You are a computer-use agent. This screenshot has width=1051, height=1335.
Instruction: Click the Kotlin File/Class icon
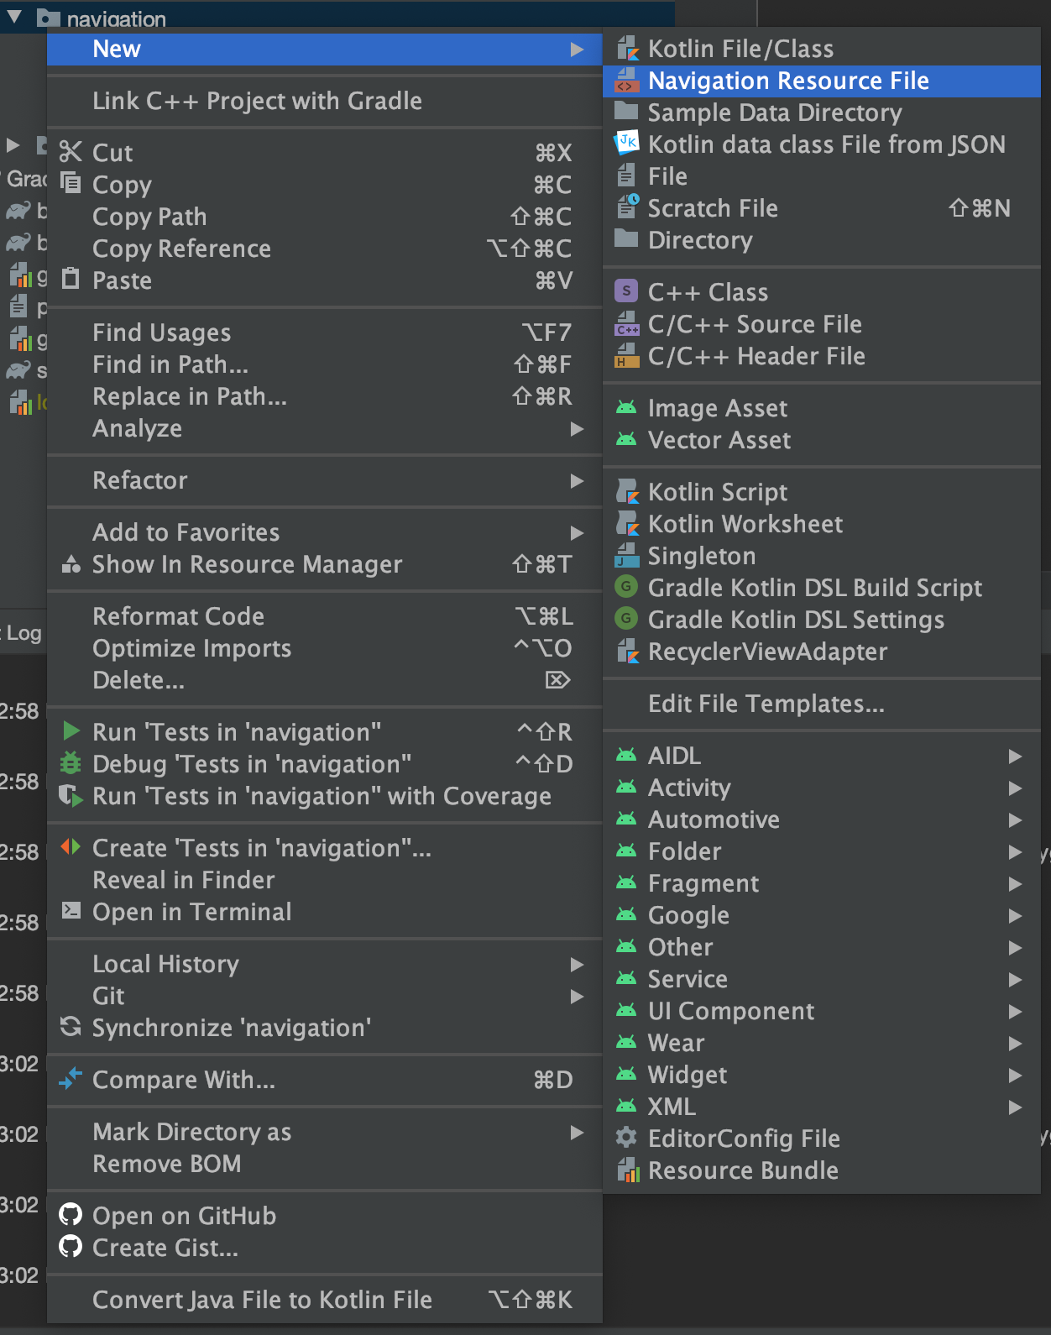click(x=627, y=49)
